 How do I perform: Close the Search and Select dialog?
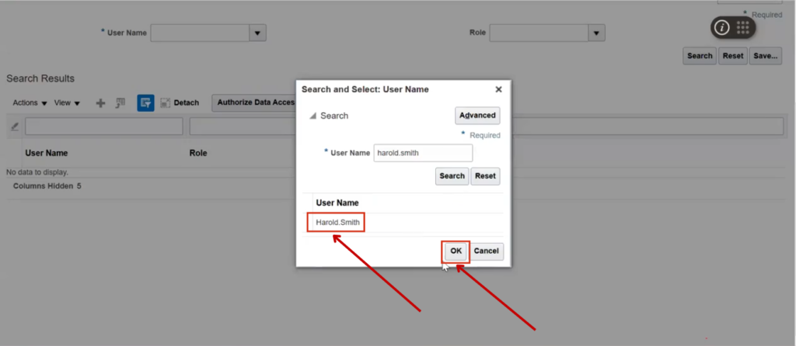click(498, 89)
